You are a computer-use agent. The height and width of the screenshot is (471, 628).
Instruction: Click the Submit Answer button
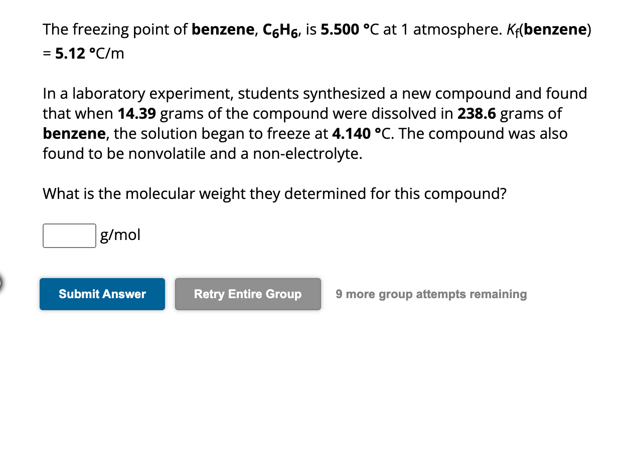[x=102, y=294]
